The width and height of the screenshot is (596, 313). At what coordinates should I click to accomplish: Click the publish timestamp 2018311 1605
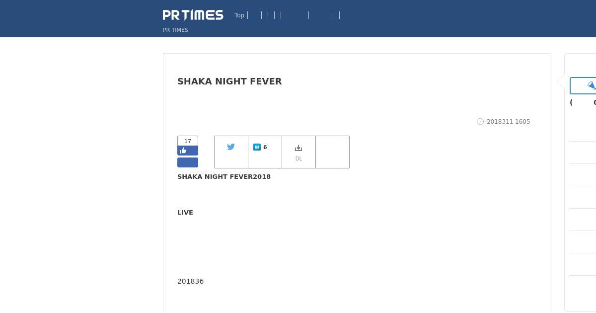pos(508,122)
